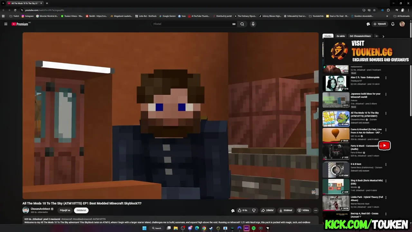This screenshot has height=232, width=412.
Task: Open All Bookmarks folder
Action: [402, 16]
